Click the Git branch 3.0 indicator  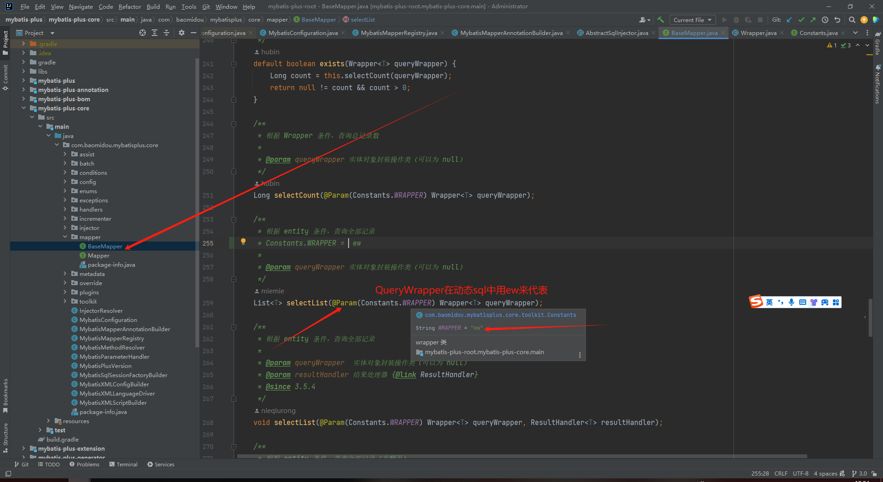click(859, 474)
